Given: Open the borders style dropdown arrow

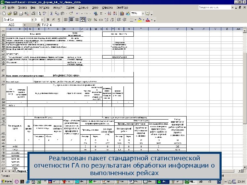Looking at the screenshot, I should [135, 20].
